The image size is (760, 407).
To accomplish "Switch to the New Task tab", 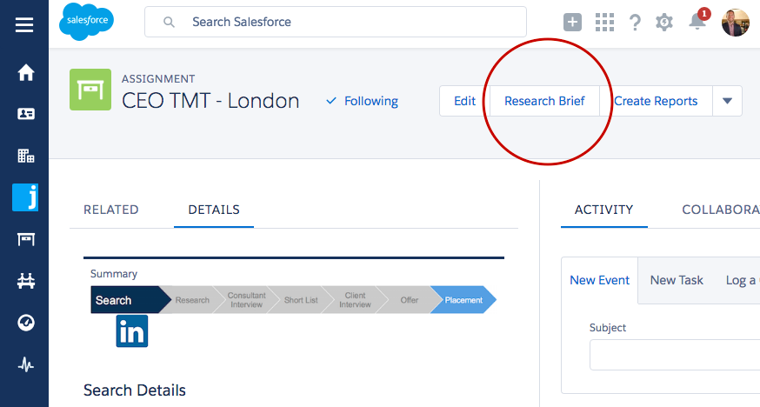I will pyautogui.click(x=677, y=280).
